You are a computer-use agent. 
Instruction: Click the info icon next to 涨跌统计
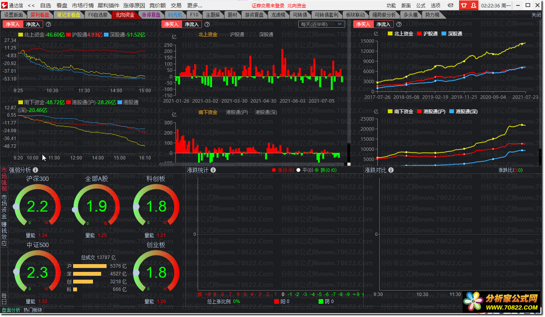pyautogui.click(x=213, y=170)
